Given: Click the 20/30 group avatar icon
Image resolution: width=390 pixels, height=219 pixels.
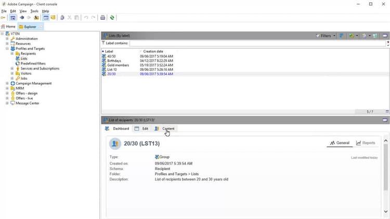Looking at the screenshot, I should [x=115, y=144].
